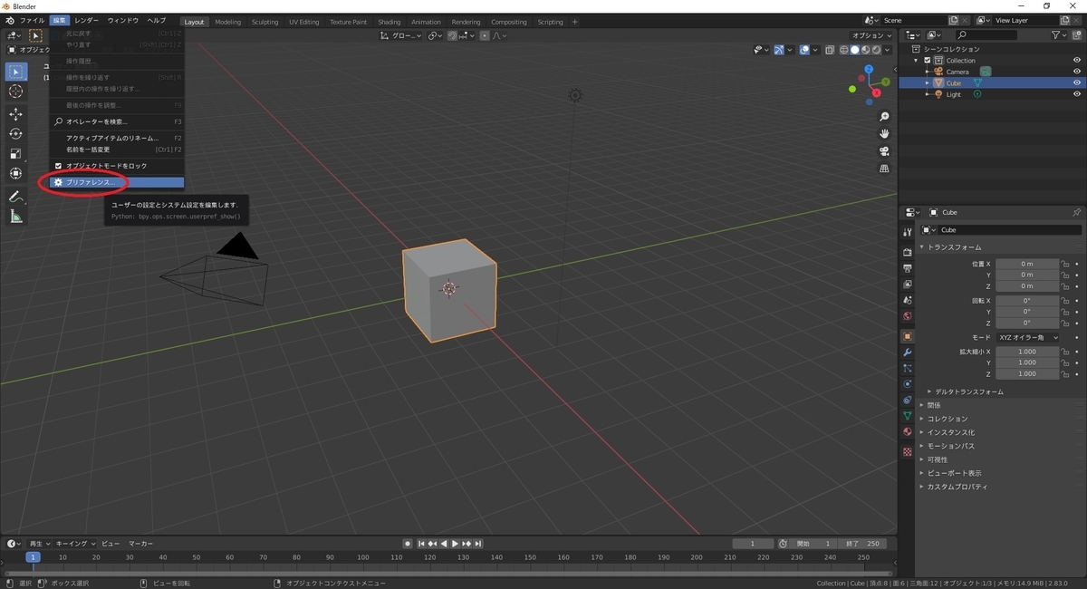1087x589 pixels.
Task: Choose Operator Search menu entry
Action: [117, 121]
